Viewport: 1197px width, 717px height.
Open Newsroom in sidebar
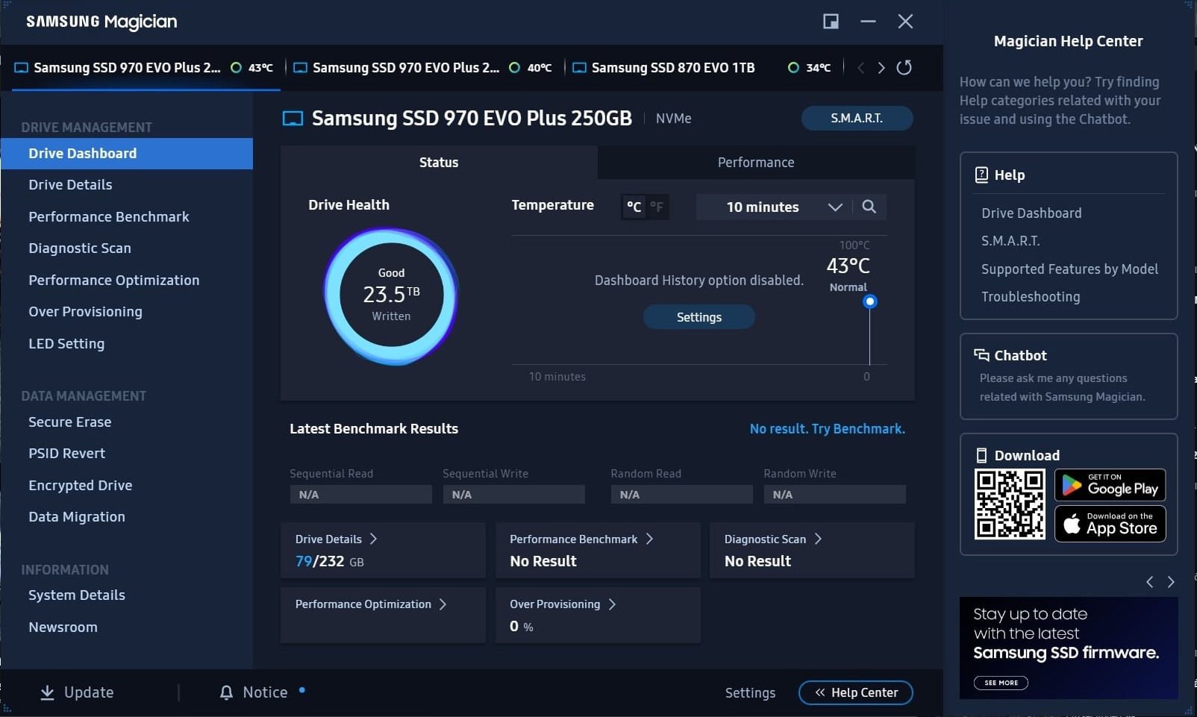pyautogui.click(x=63, y=627)
